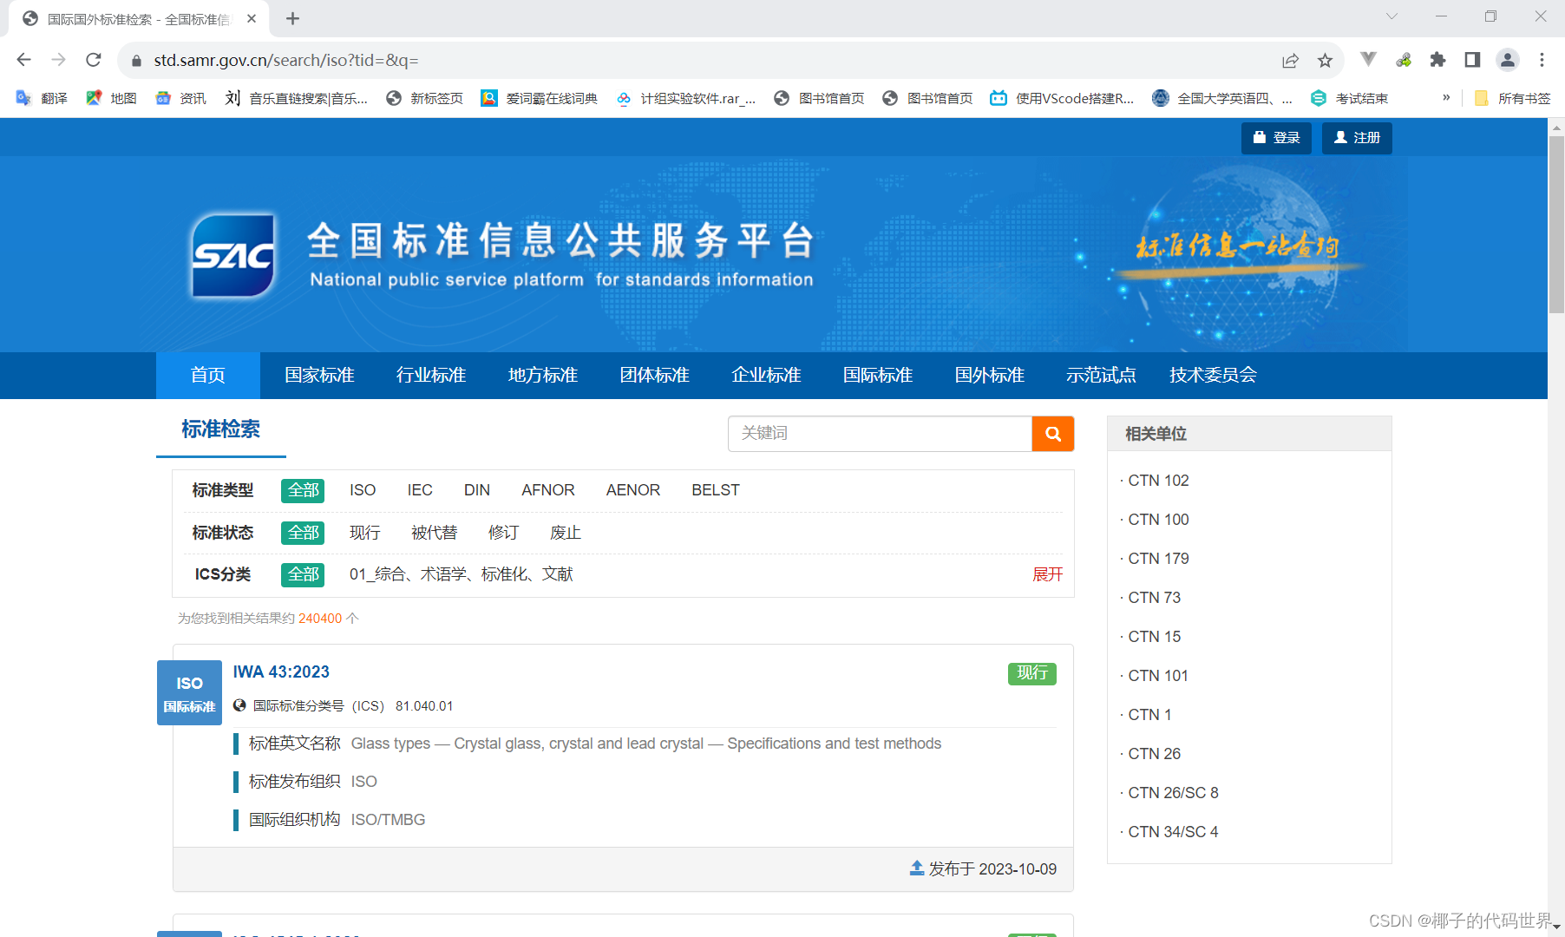
Task: Open the 技术委员会 navigation item
Action: (x=1213, y=375)
